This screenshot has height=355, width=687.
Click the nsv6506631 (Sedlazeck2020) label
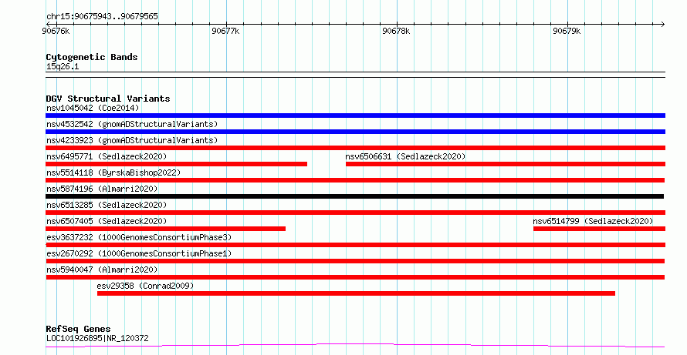click(x=405, y=156)
